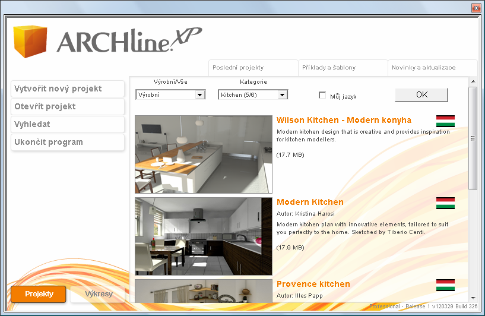Click the (17.7 MB) size text
The image size is (485, 316).
pyautogui.click(x=290, y=155)
